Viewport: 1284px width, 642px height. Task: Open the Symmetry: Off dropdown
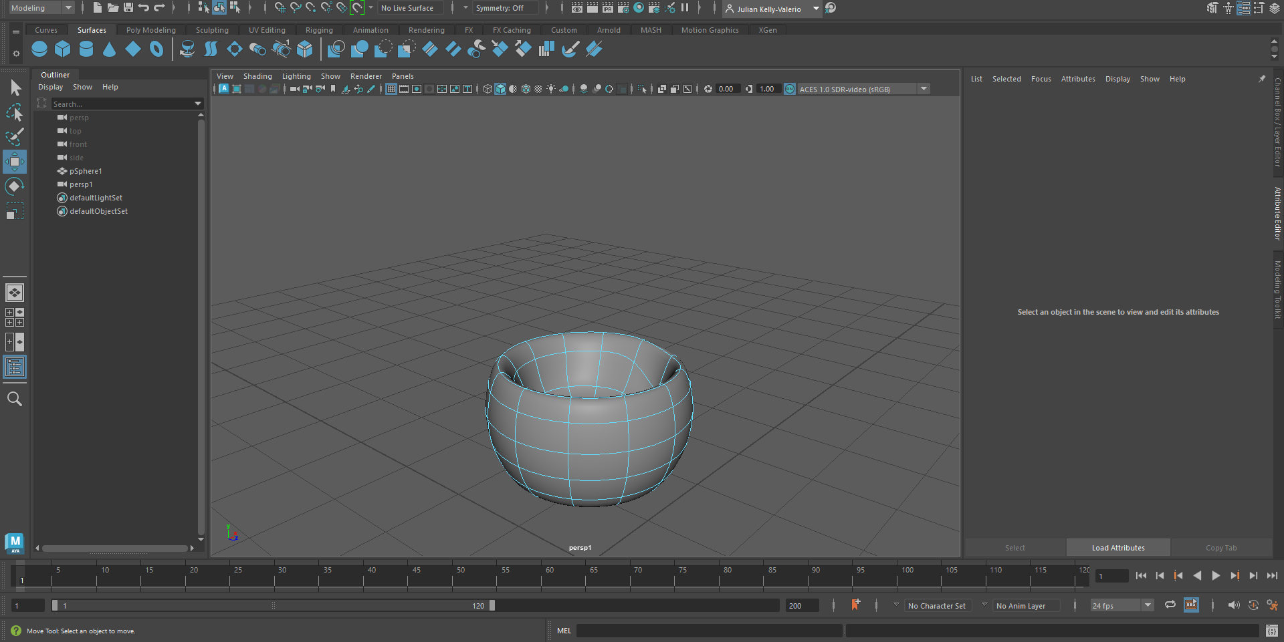point(506,8)
